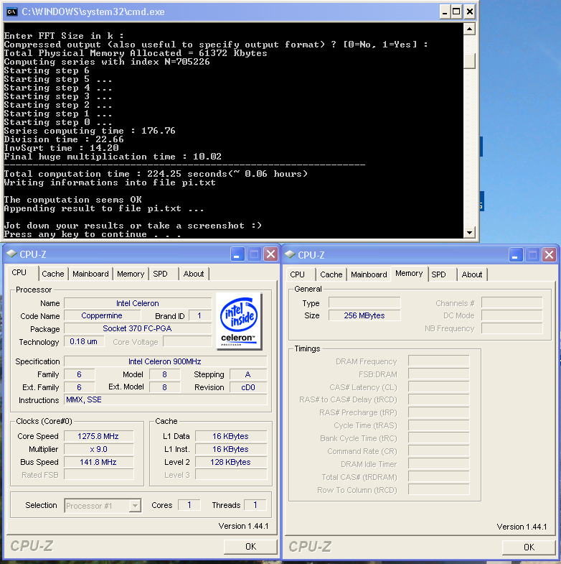Click "Series computing time : 176.76" line
This screenshot has height=564, width=561.
90,131
